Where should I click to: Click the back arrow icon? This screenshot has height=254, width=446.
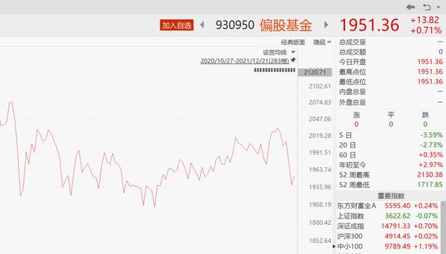pyautogui.click(x=410, y=7)
